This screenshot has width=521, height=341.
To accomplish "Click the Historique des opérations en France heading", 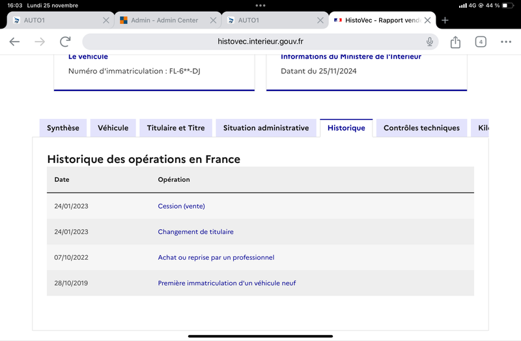I will coord(143,159).
